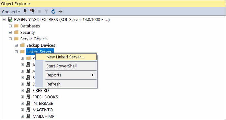The height and width of the screenshot is (120, 226).
Task: Select the FRESHBOOKS linked server name
Action: point(45,97)
